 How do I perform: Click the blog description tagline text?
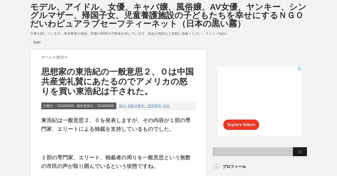(128, 34)
